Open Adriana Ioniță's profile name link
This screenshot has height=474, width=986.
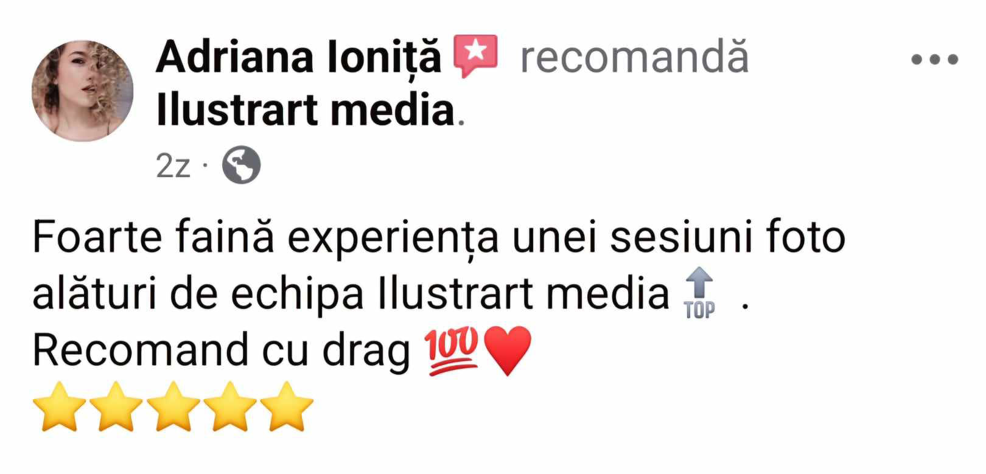[x=298, y=57]
